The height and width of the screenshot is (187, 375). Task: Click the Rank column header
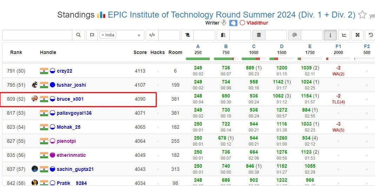(16, 52)
